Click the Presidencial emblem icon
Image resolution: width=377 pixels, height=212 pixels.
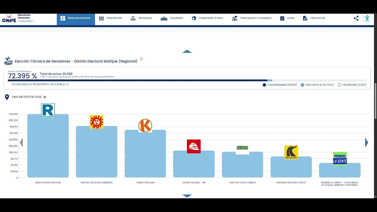click(x=101, y=18)
